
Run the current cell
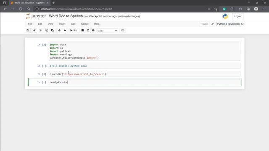coord(74,31)
